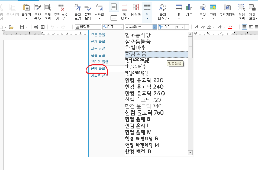Click the 붙이기 (Paste) icon
The width and height of the screenshot is (258, 170).
point(26,8)
